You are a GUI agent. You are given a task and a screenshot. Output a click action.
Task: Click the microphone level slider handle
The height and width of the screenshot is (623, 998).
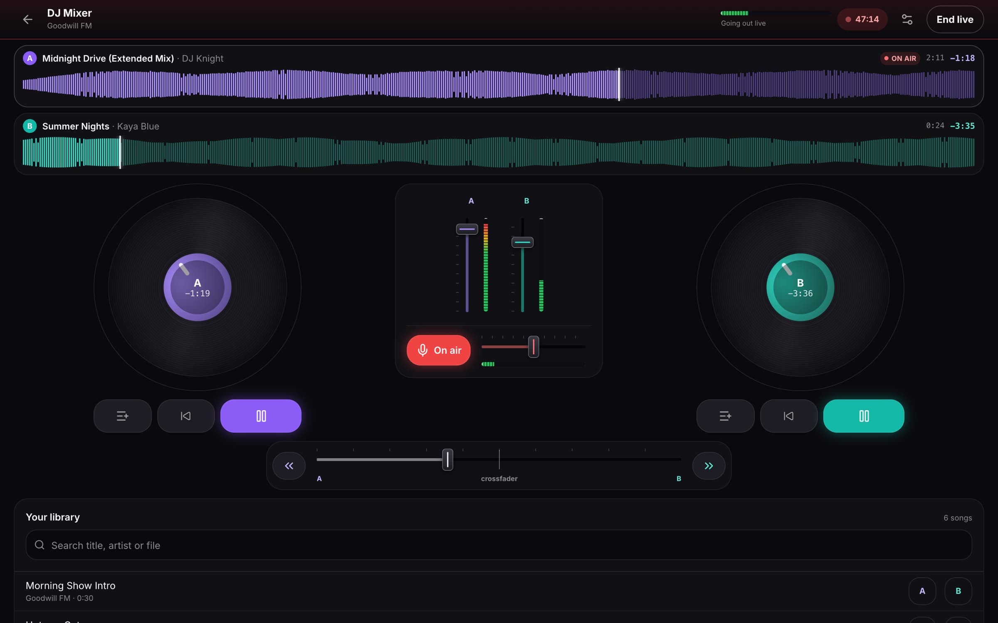(x=534, y=346)
